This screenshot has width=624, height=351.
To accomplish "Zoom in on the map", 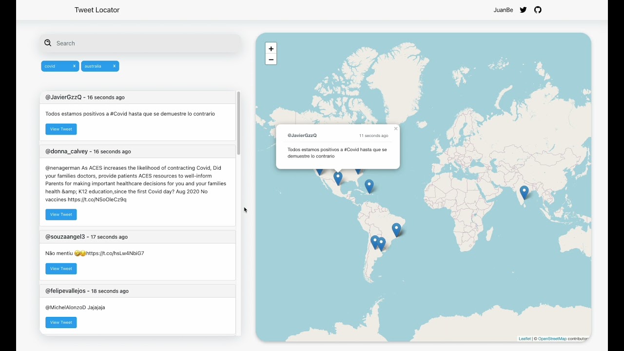I will 271,48.
